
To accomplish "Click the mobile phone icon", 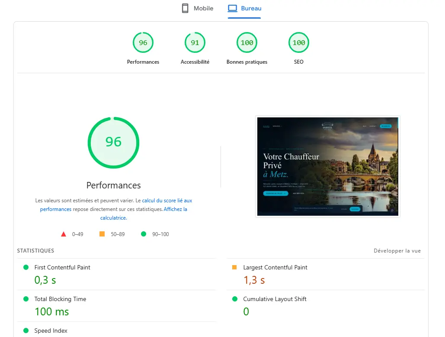I will coord(185,8).
